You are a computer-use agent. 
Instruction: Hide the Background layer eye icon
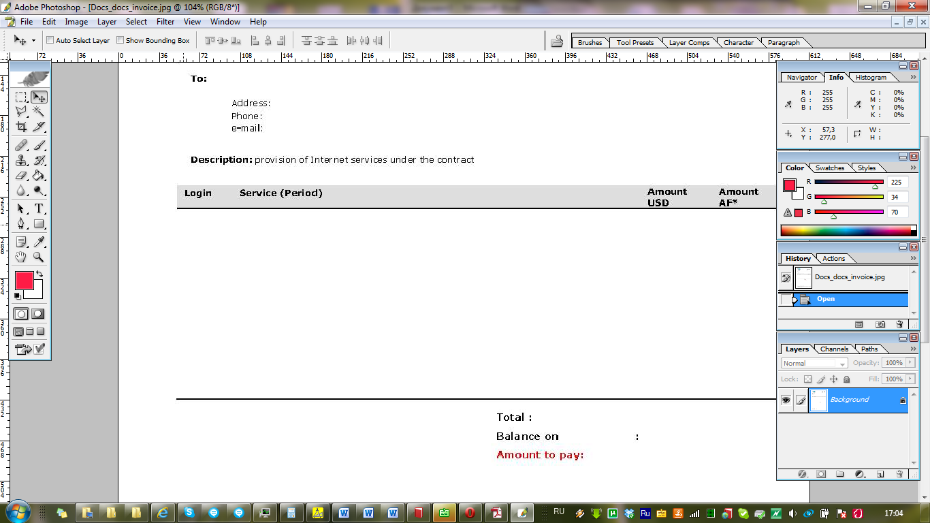point(786,400)
